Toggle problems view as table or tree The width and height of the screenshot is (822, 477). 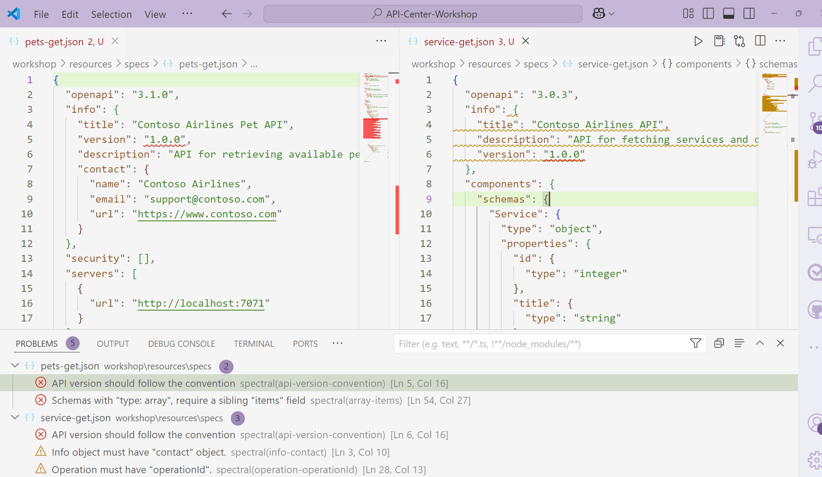coord(739,343)
